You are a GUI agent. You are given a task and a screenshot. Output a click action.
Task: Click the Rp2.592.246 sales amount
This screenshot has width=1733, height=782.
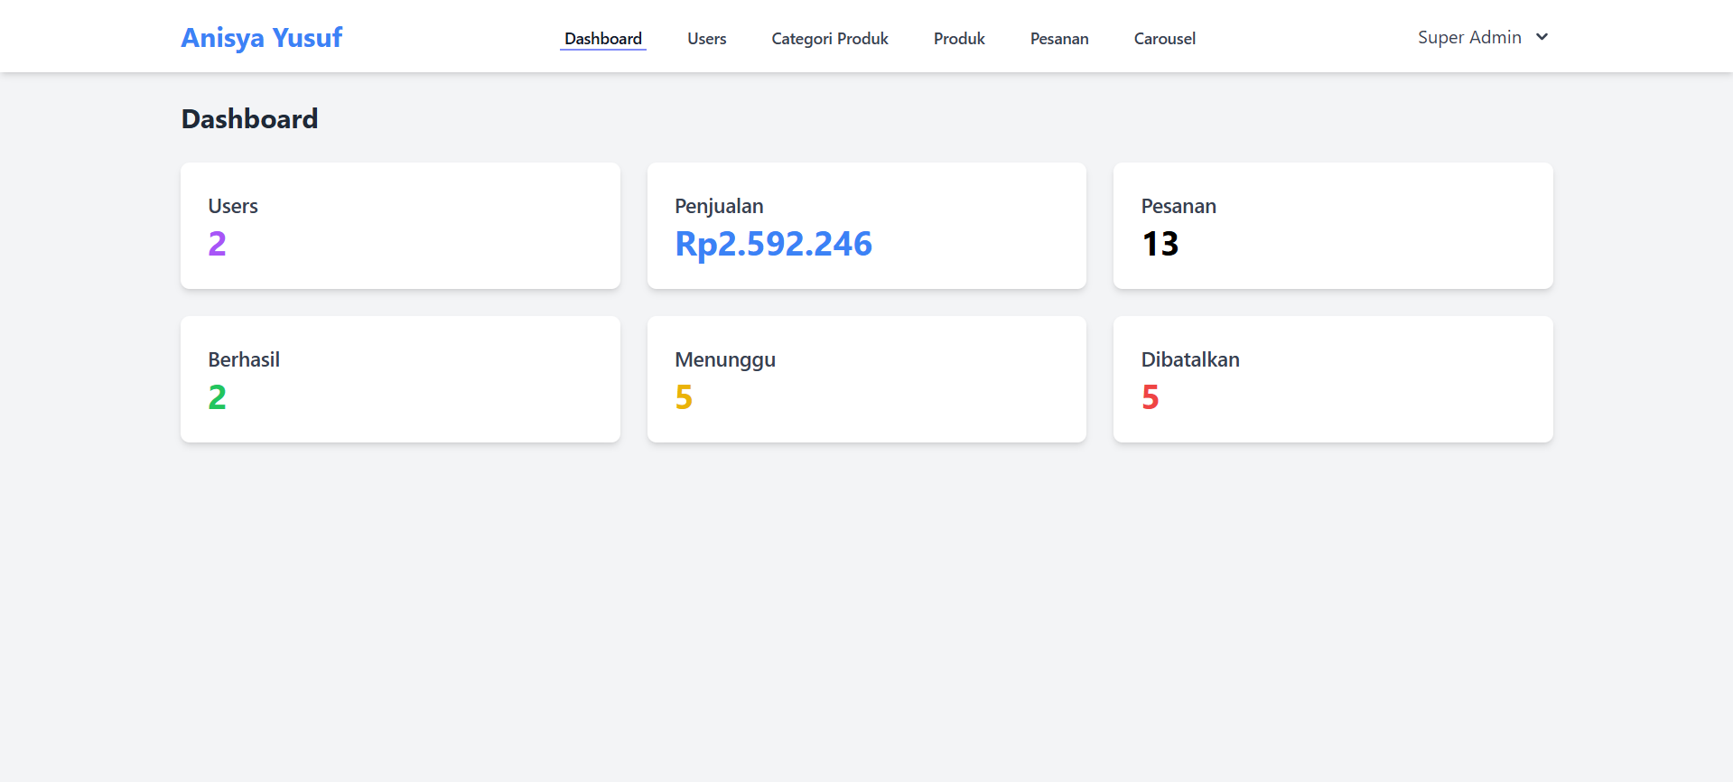click(773, 244)
